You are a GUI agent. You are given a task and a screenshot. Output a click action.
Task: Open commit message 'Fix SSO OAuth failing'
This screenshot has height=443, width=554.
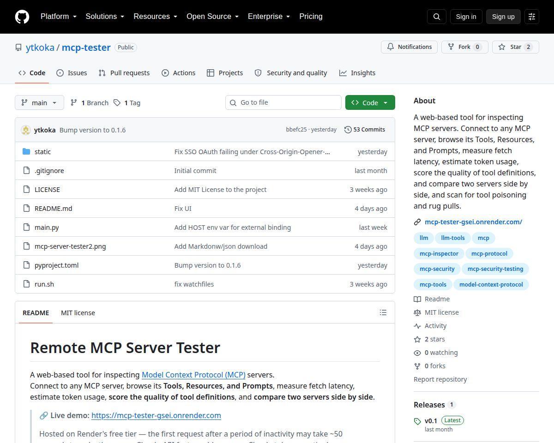[x=252, y=152]
